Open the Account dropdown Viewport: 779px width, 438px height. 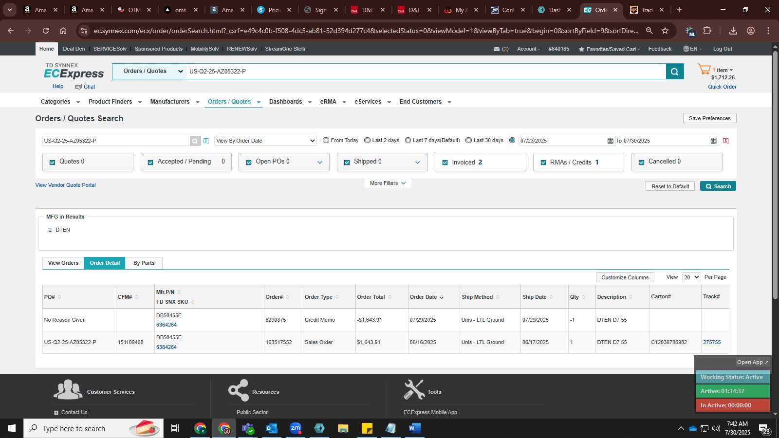point(528,49)
